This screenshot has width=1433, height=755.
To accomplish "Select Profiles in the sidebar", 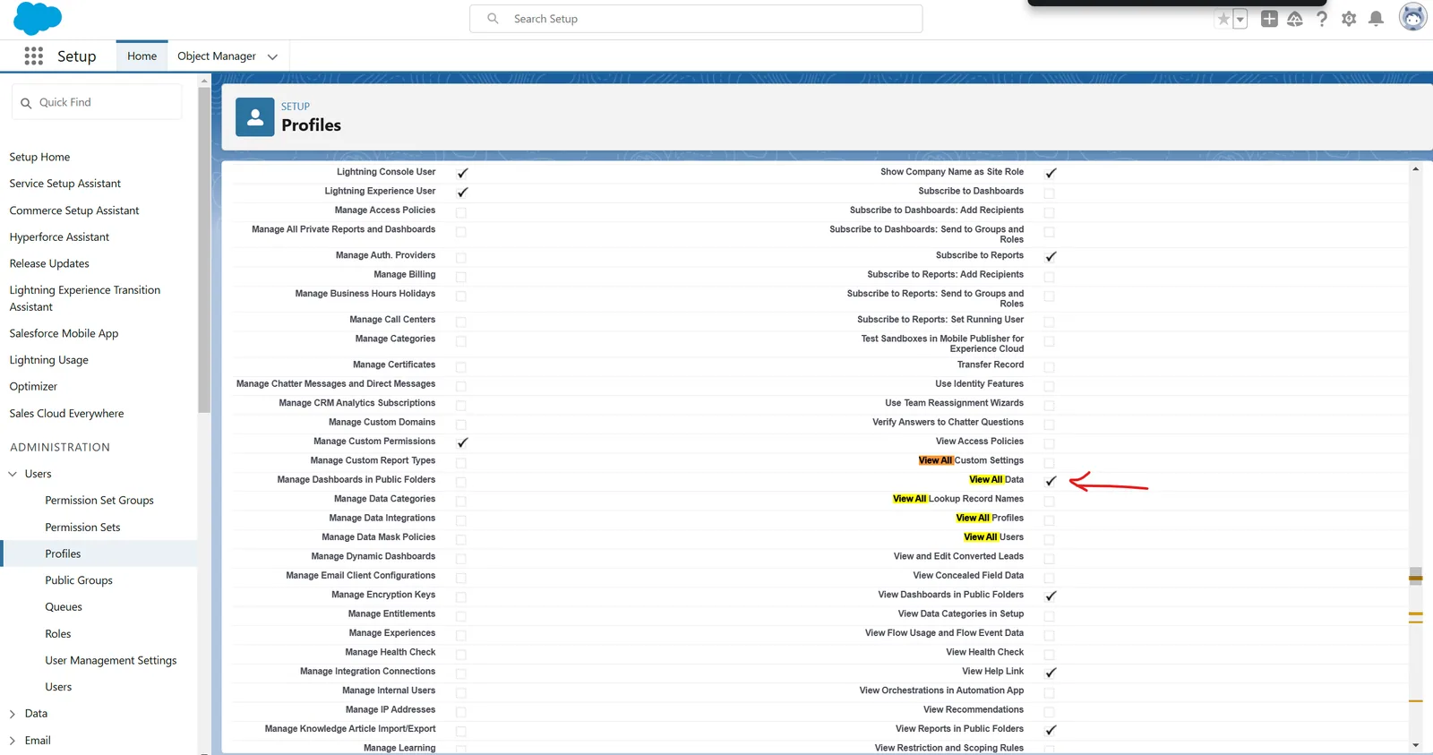I will click(x=63, y=553).
